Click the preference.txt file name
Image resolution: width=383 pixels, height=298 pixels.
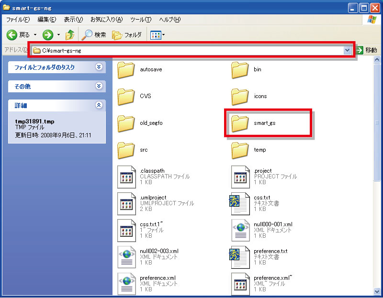(x=270, y=251)
